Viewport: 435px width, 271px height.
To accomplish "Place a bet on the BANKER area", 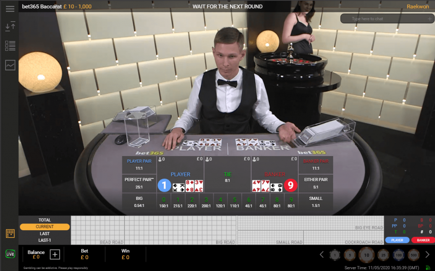I will point(275,174).
